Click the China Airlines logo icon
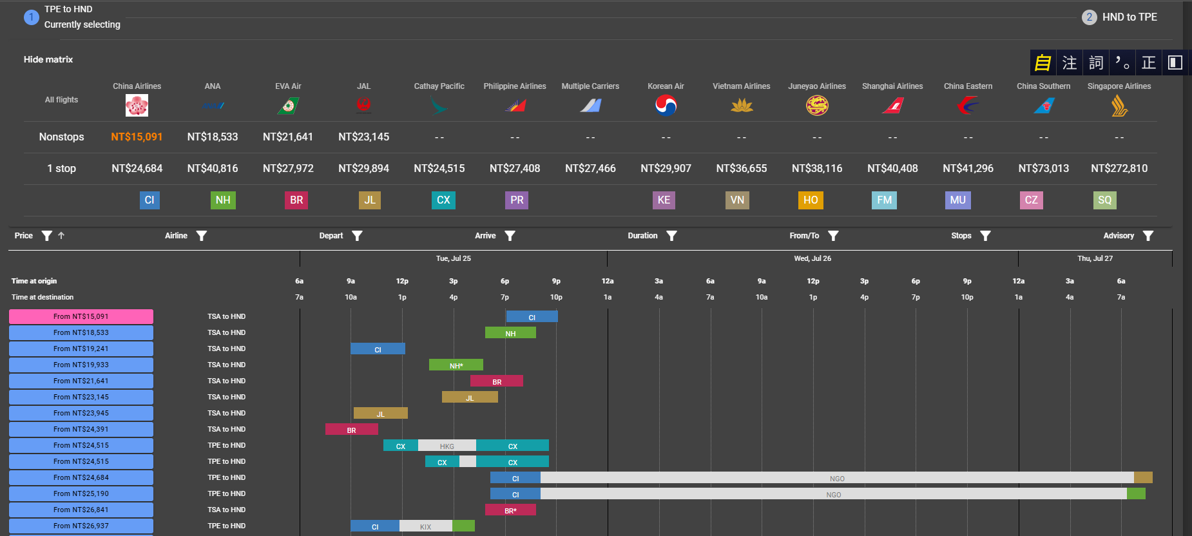Viewport: 1192px width, 536px height. [137, 105]
